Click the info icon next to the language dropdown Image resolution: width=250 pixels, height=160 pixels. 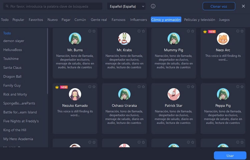pos(153,6)
